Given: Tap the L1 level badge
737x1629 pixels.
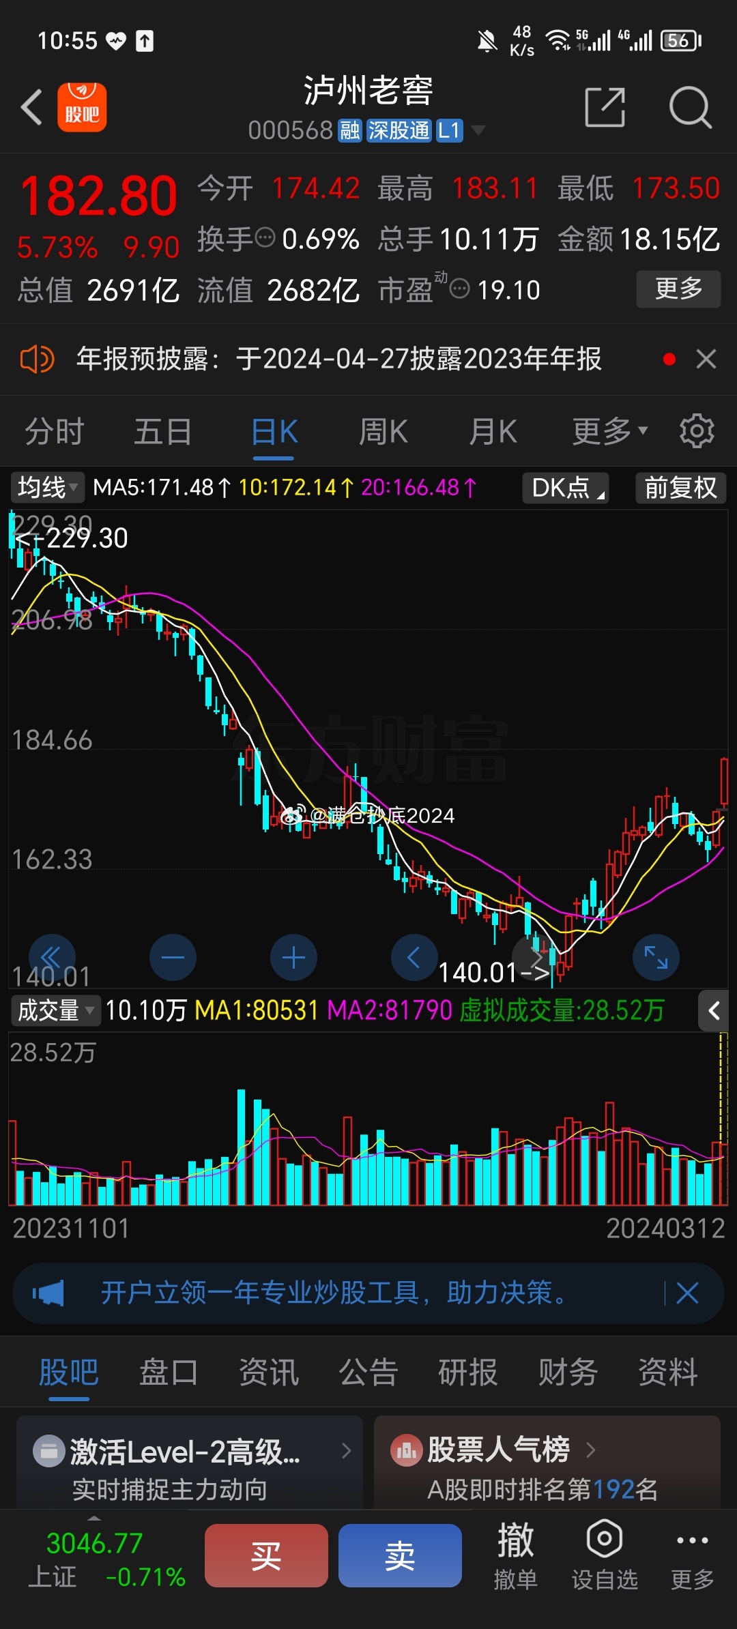Looking at the screenshot, I should pyautogui.click(x=449, y=130).
